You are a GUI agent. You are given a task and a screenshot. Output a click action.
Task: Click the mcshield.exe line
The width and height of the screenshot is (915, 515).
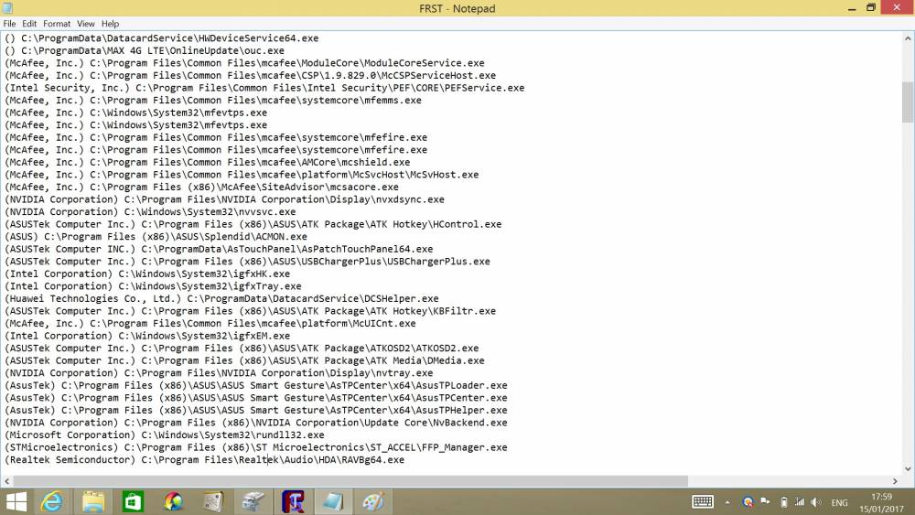[x=207, y=162]
